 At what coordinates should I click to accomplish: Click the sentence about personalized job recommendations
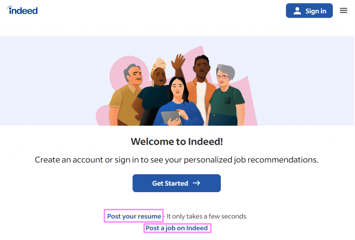177,160
